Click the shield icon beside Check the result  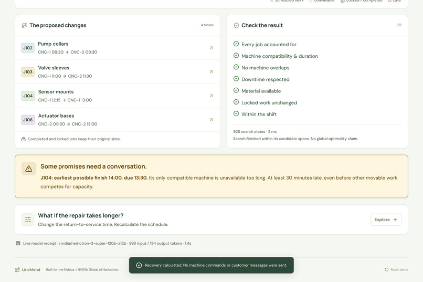[x=236, y=26]
